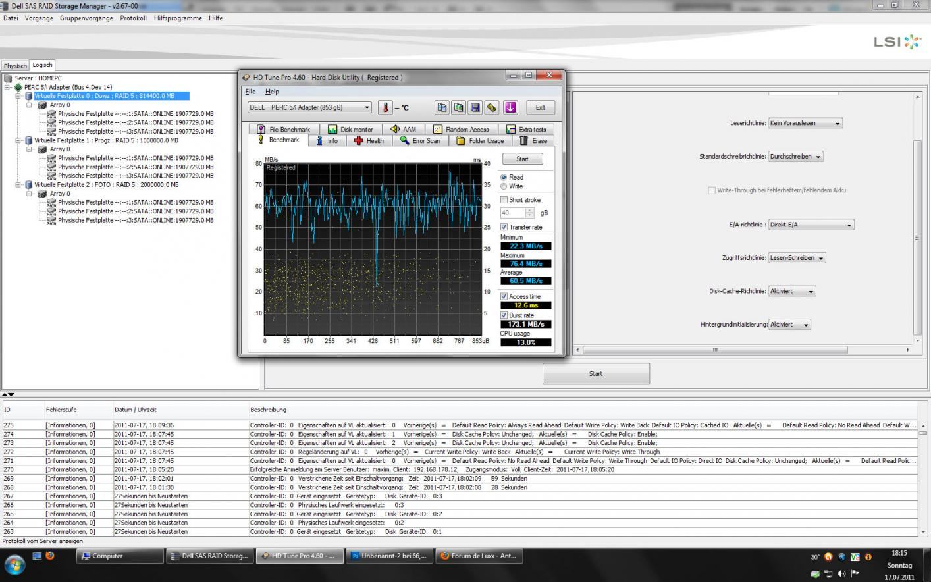Select the Write radio button

[504, 186]
